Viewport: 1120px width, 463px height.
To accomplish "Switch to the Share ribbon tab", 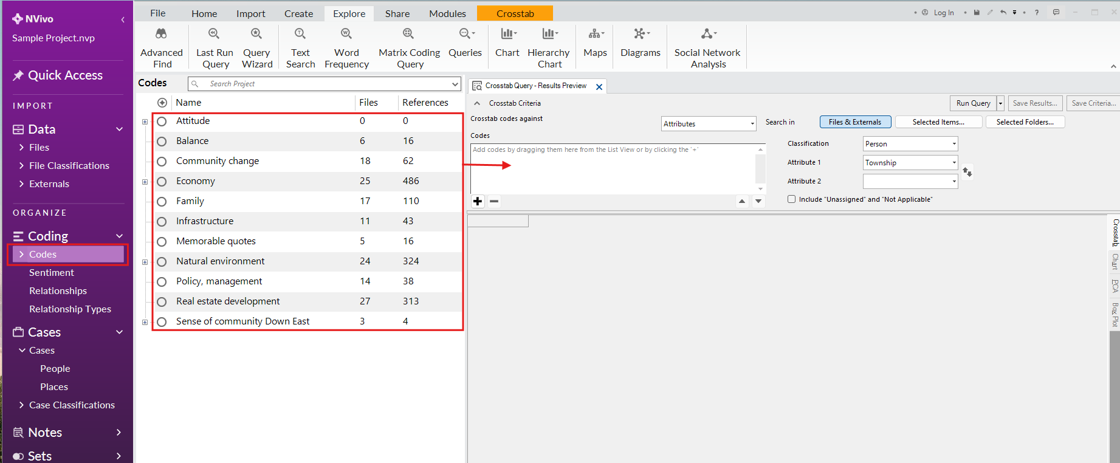I will 397,13.
